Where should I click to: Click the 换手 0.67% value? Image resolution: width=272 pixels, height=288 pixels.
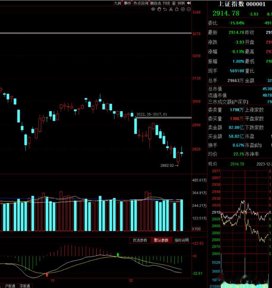(x=238, y=145)
